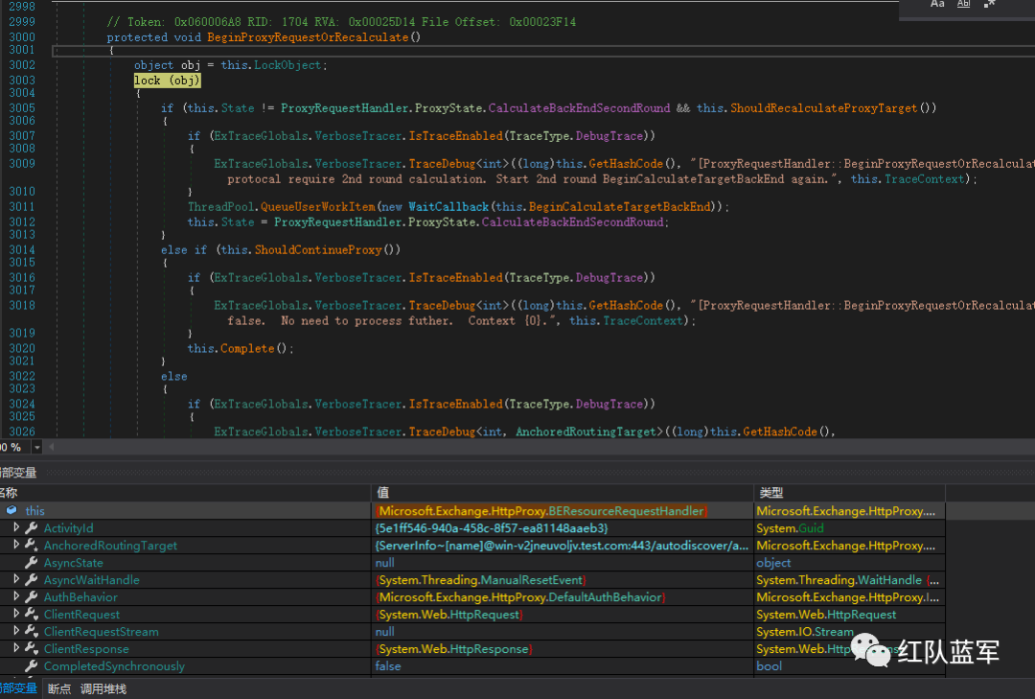This screenshot has width=1035, height=699.
Task: Click the 'false' value of CompletedSynchronously
Action: click(x=388, y=665)
